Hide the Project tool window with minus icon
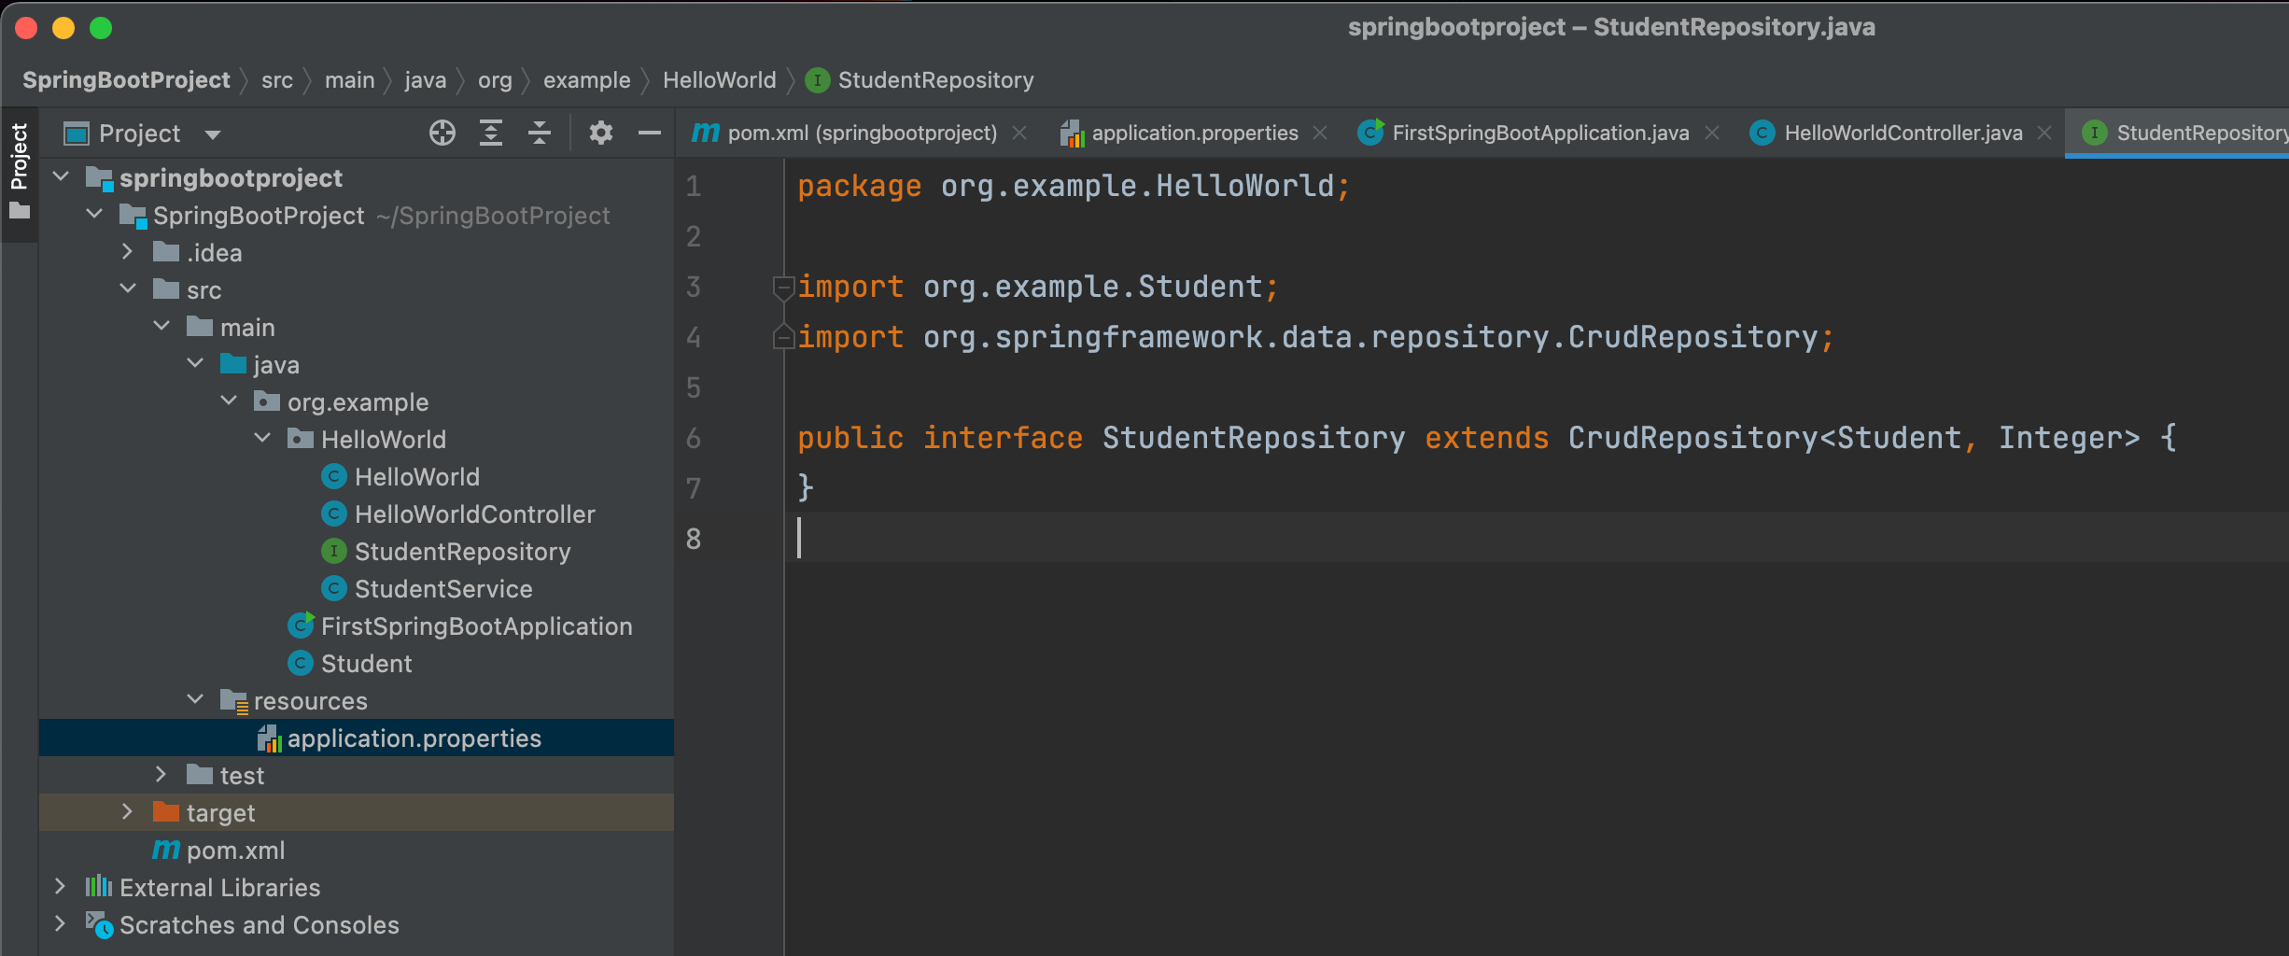2289x956 pixels. click(x=650, y=133)
